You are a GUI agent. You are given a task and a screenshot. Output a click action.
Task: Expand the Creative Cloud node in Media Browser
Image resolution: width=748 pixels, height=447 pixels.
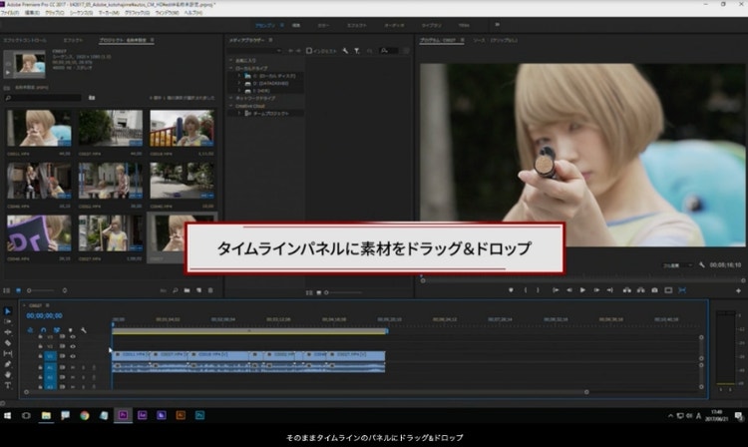[x=231, y=106]
